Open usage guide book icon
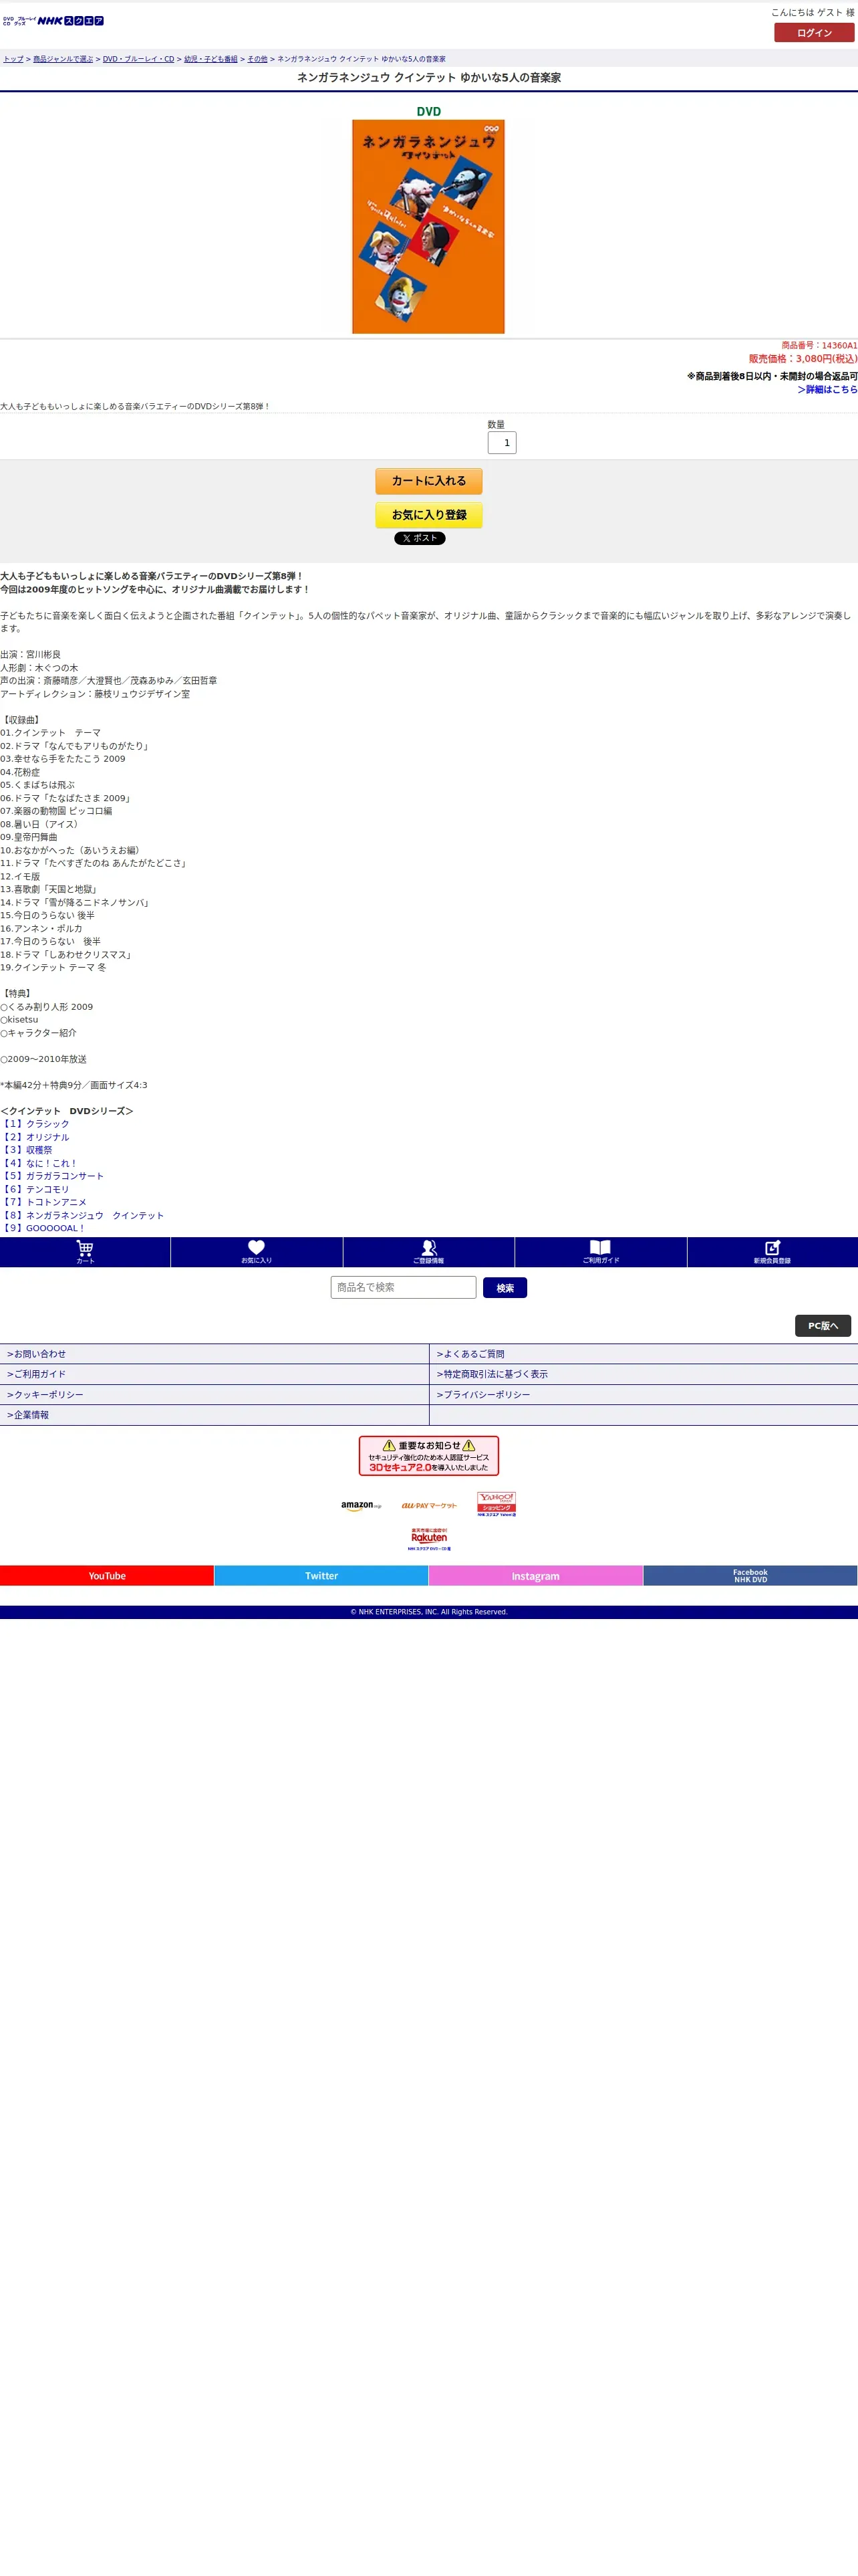This screenshot has height=2576, width=858. 600,1251
